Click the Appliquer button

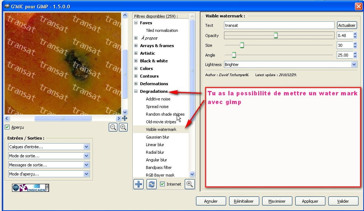[x=310, y=201]
